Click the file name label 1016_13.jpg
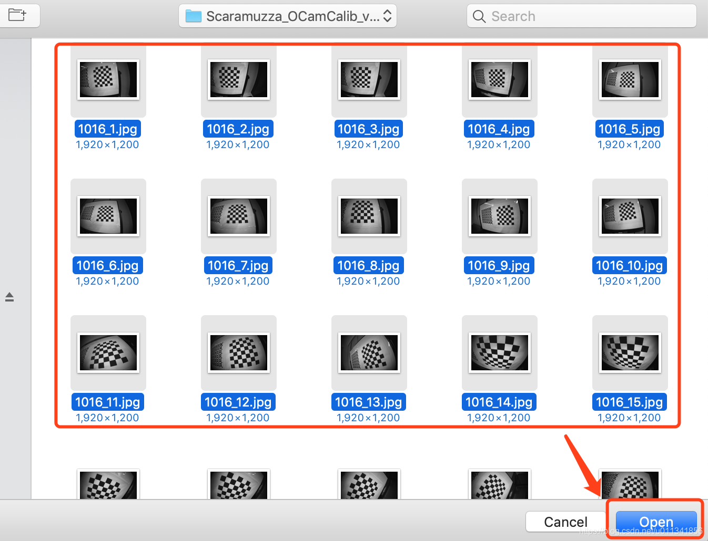The height and width of the screenshot is (541, 708). pos(368,402)
